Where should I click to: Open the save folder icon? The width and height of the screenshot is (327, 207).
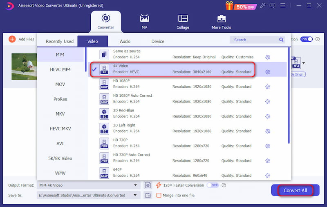click(x=148, y=195)
